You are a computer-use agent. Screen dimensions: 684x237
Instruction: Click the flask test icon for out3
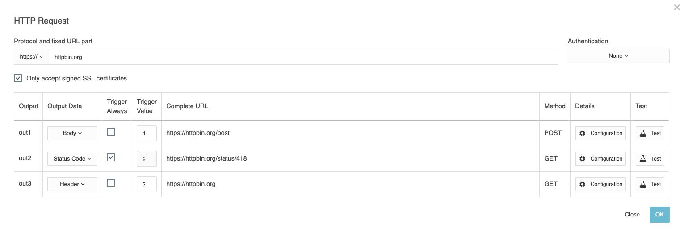click(x=643, y=184)
